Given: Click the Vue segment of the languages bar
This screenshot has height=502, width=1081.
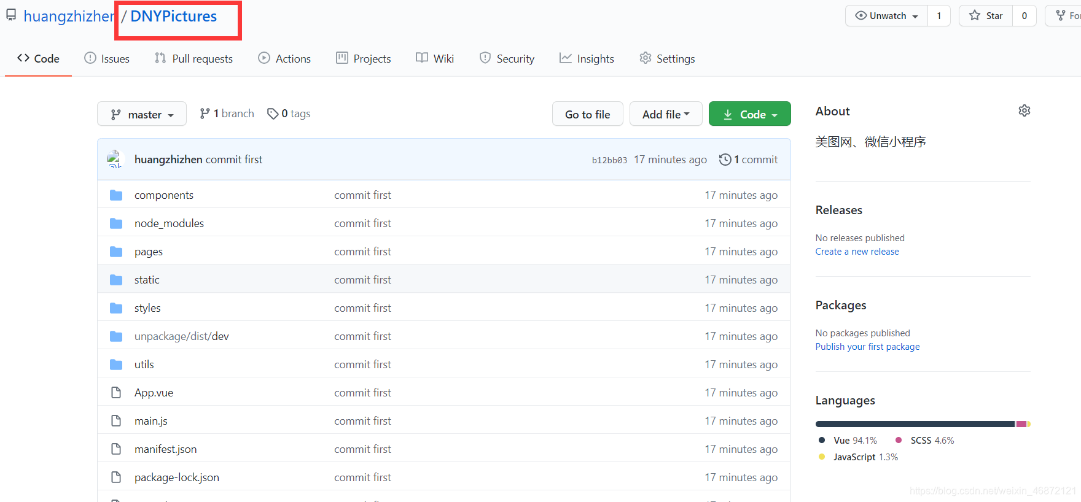Looking at the screenshot, I should tap(915, 424).
